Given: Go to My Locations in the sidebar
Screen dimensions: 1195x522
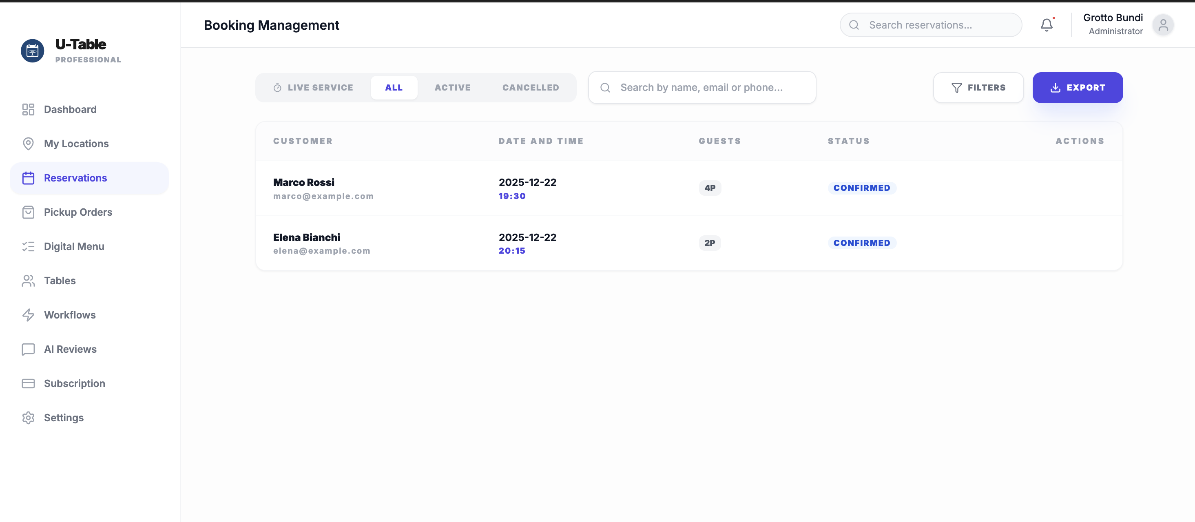Looking at the screenshot, I should tap(76, 144).
